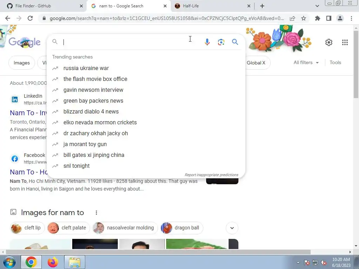Click the blue search magnifier button
The width and height of the screenshot is (359, 269).
[x=235, y=42]
